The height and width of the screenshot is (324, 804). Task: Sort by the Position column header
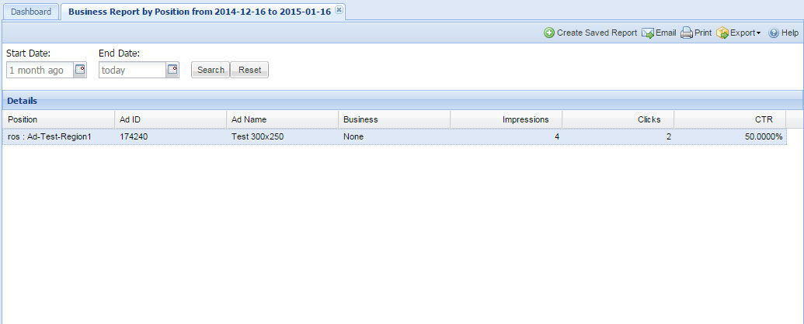58,119
